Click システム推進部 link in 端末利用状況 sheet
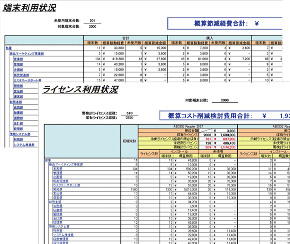Screen dimensions: 290x244 (x=24, y=145)
